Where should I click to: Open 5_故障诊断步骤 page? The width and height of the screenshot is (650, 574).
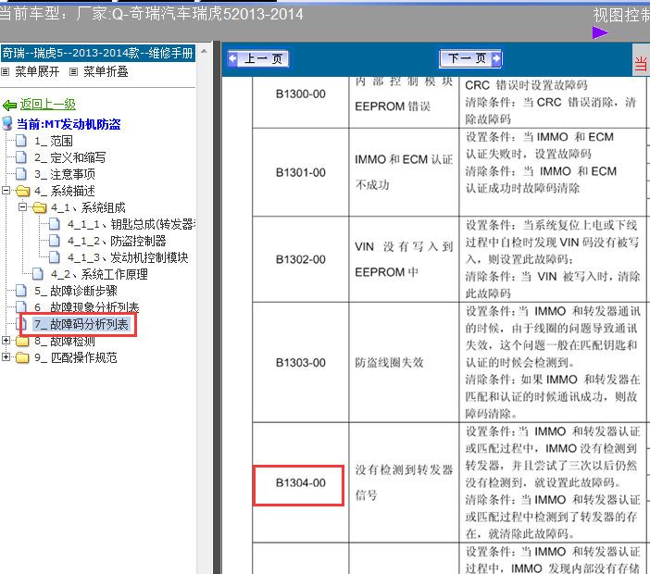pyautogui.click(x=76, y=291)
